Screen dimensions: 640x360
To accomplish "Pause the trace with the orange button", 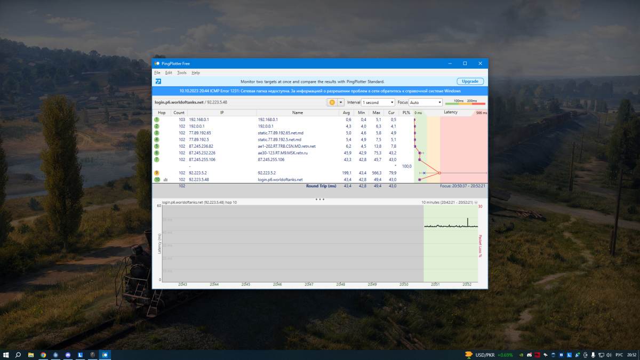I will pyautogui.click(x=332, y=102).
